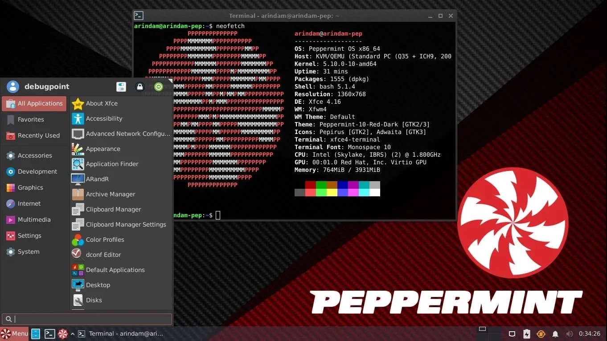Viewport: 607px width, 341px height.
Task: Launch the Application Finder
Action: point(112,164)
